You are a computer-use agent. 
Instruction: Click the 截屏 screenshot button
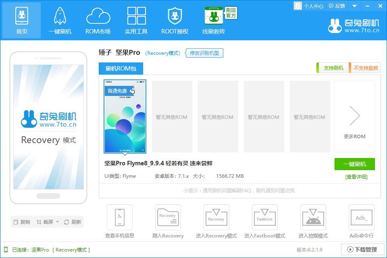click(45, 222)
